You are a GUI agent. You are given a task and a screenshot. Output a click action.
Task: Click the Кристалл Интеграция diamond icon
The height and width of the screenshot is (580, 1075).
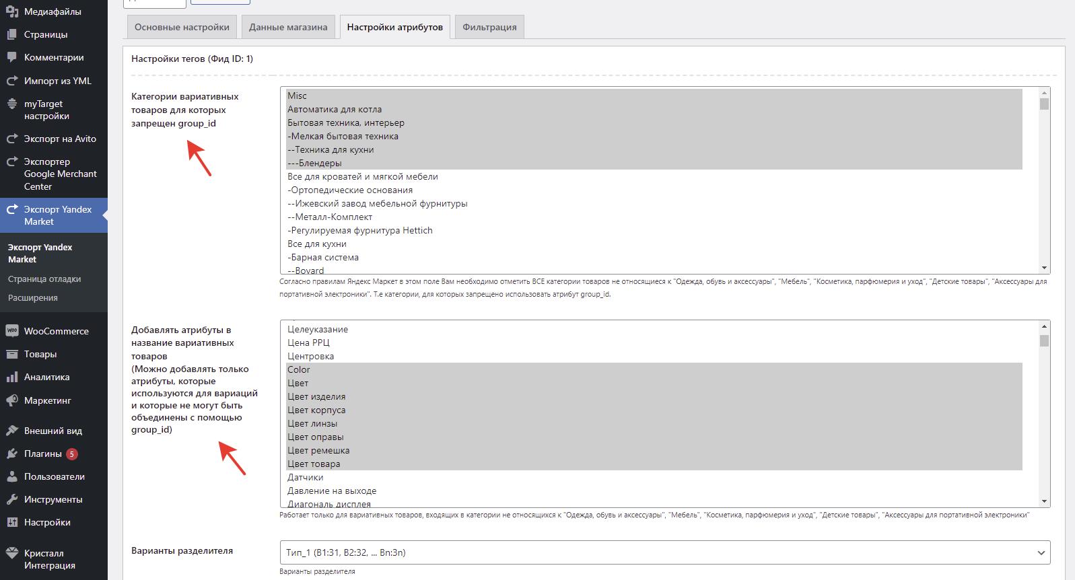pos(11,553)
